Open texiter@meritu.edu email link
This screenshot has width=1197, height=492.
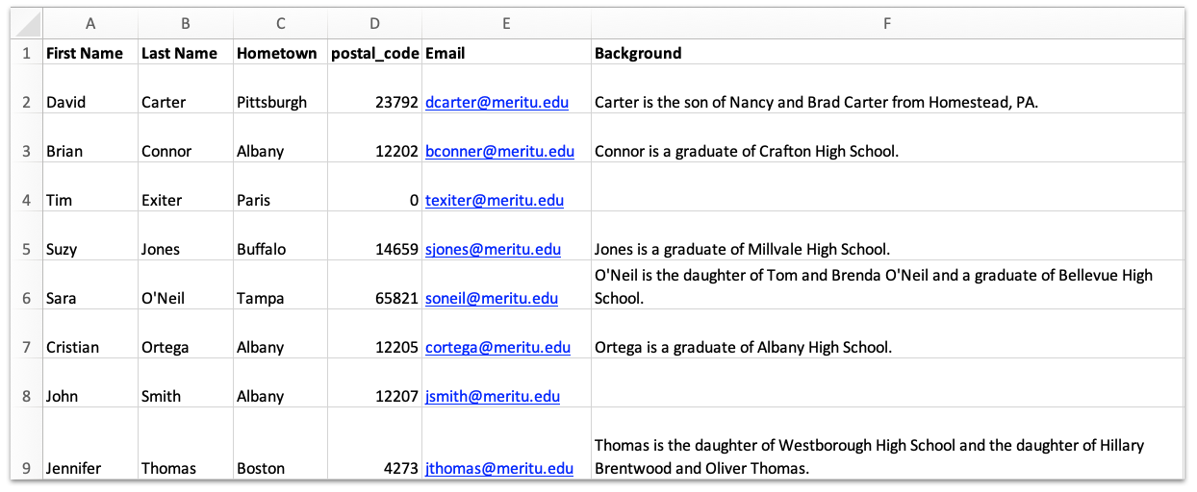(495, 200)
